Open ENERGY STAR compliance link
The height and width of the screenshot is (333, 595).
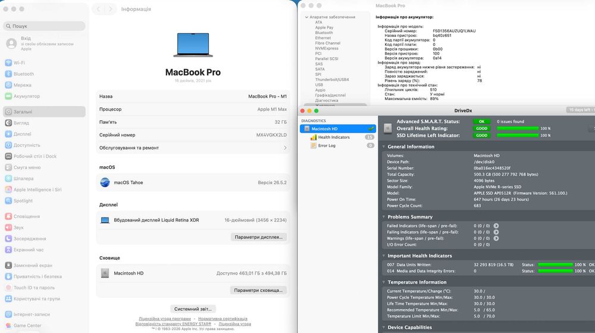coord(173,324)
